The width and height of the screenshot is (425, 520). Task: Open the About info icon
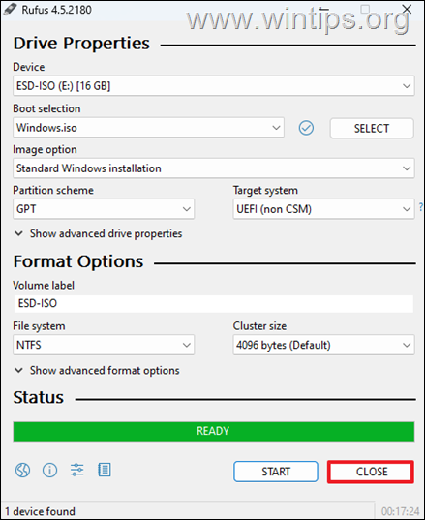point(49,470)
